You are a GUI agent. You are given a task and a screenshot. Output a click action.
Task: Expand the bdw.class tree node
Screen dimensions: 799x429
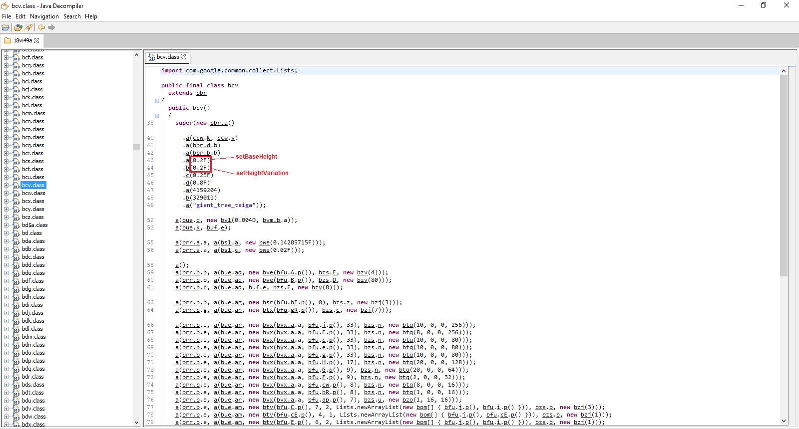pyautogui.click(x=6, y=417)
